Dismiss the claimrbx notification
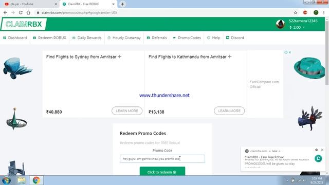 322,150
